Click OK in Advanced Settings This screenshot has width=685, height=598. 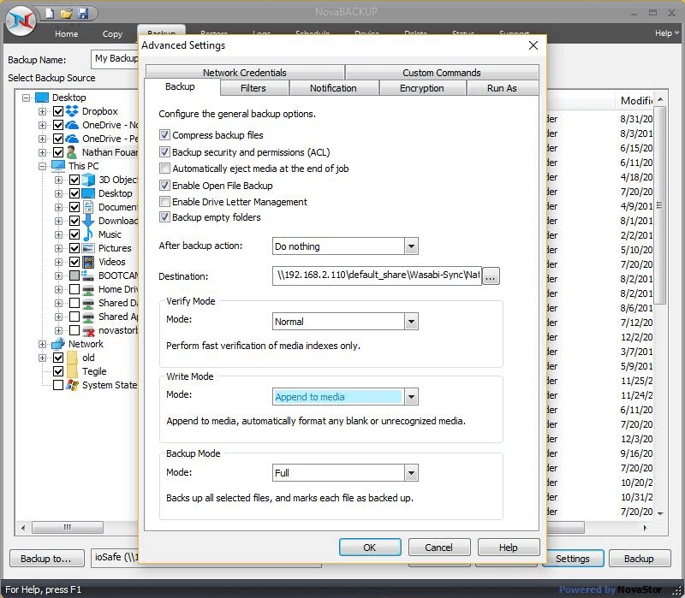pyautogui.click(x=370, y=548)
